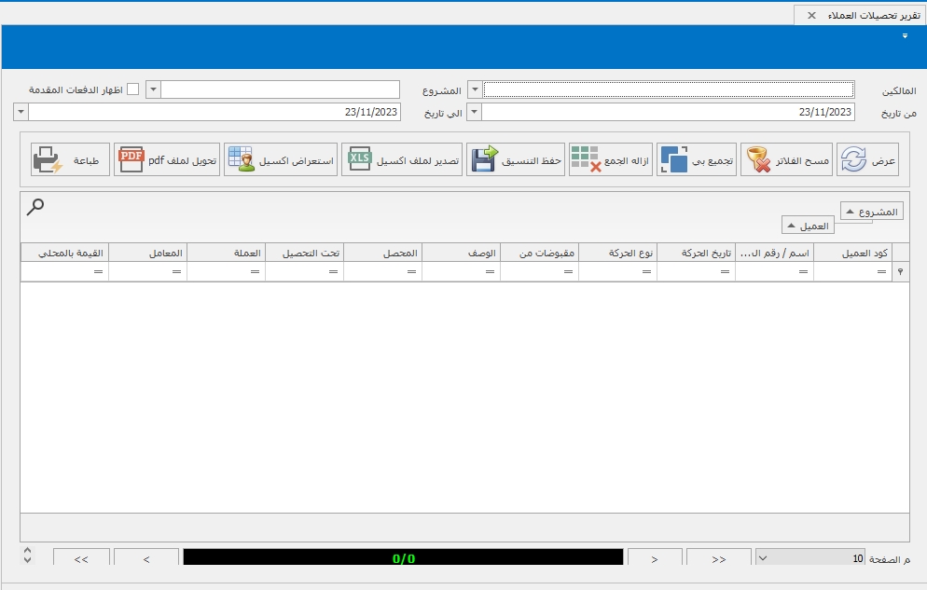Print the report using طباعة
The width and height of the screenshot is (927, 590).
click(x=71, y=160)
